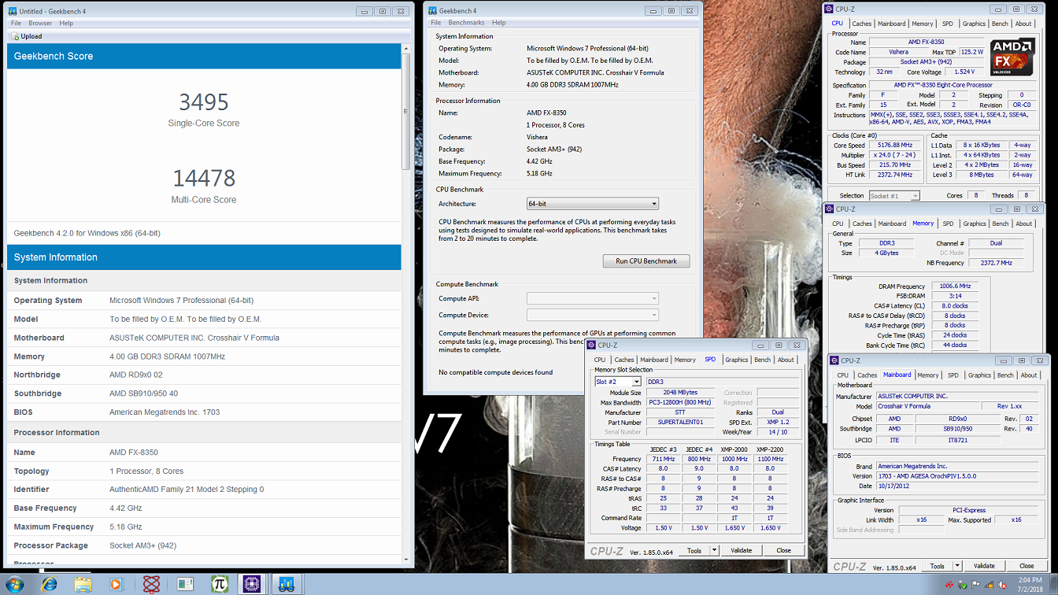
Task: Click the AMD FX logo in CPU-Z
Action: click(1012, 55)
